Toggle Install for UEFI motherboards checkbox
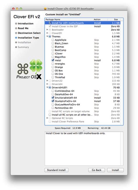This screenshot has height=190, width=138. point(50,23)
